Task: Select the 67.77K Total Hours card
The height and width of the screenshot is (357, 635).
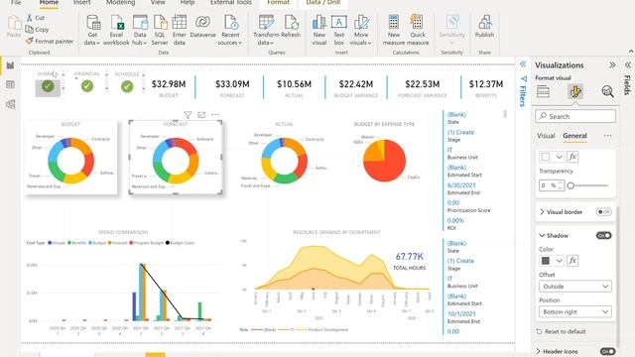Action: pyautogui.click(x=410, y=261)
